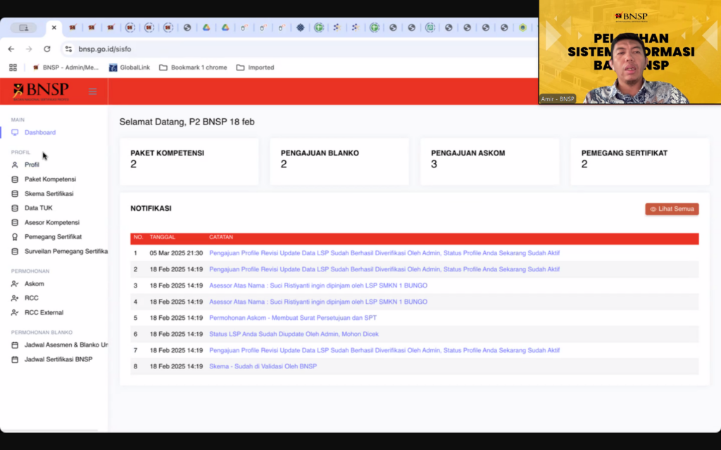Open the Permohonan Askom notification link

[x=292, y=318]
